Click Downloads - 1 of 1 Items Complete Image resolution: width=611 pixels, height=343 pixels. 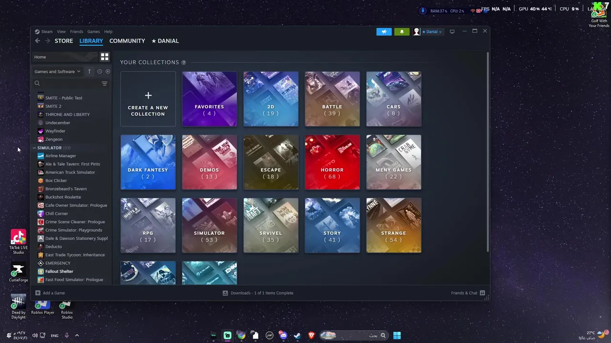click(x=262, y=293)
